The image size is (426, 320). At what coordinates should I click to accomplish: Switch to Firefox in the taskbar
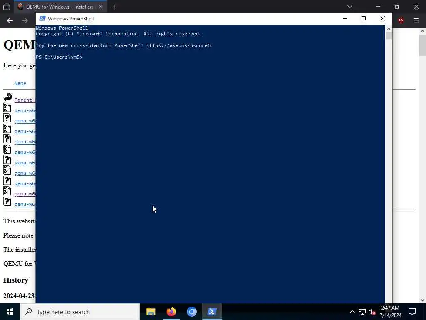pos(171,312)
